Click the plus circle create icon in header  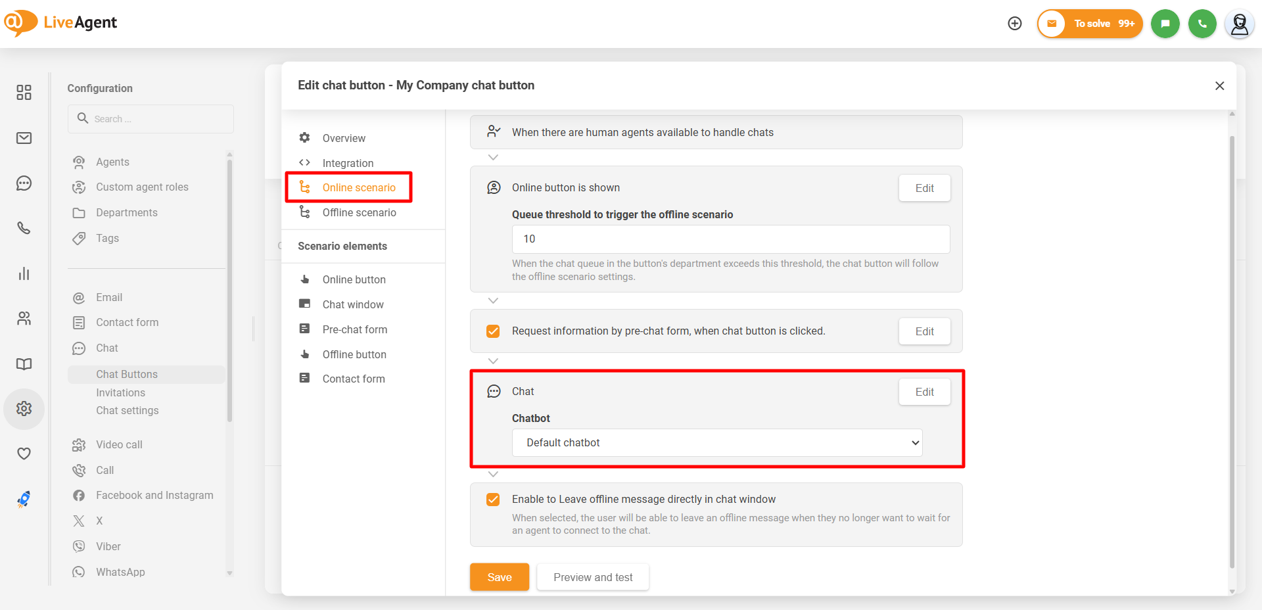[x=1015, y=24]
